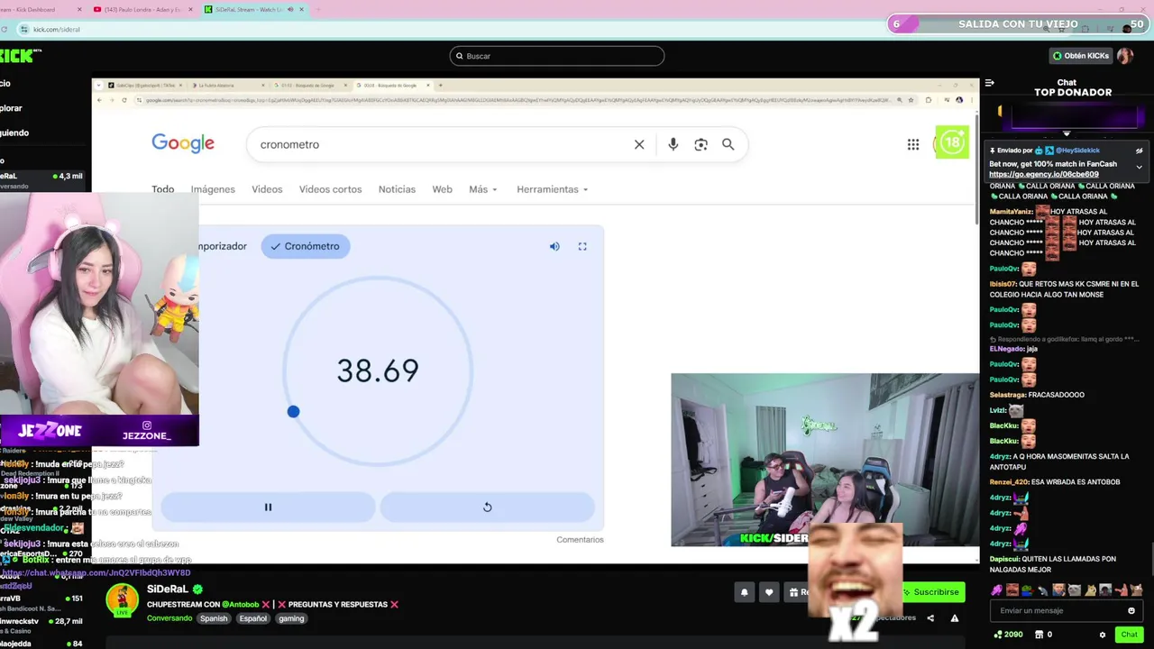Click the Comentarios link below the stopwatch
Screen dimensions: 1154x649
[x=580, y=539]
